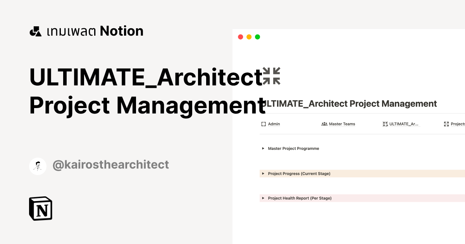Click the ULTIMATE_Ar... collapse icon in the breadcrumb
This screenshot has height=244, width=465.
(x=385, y=124)
